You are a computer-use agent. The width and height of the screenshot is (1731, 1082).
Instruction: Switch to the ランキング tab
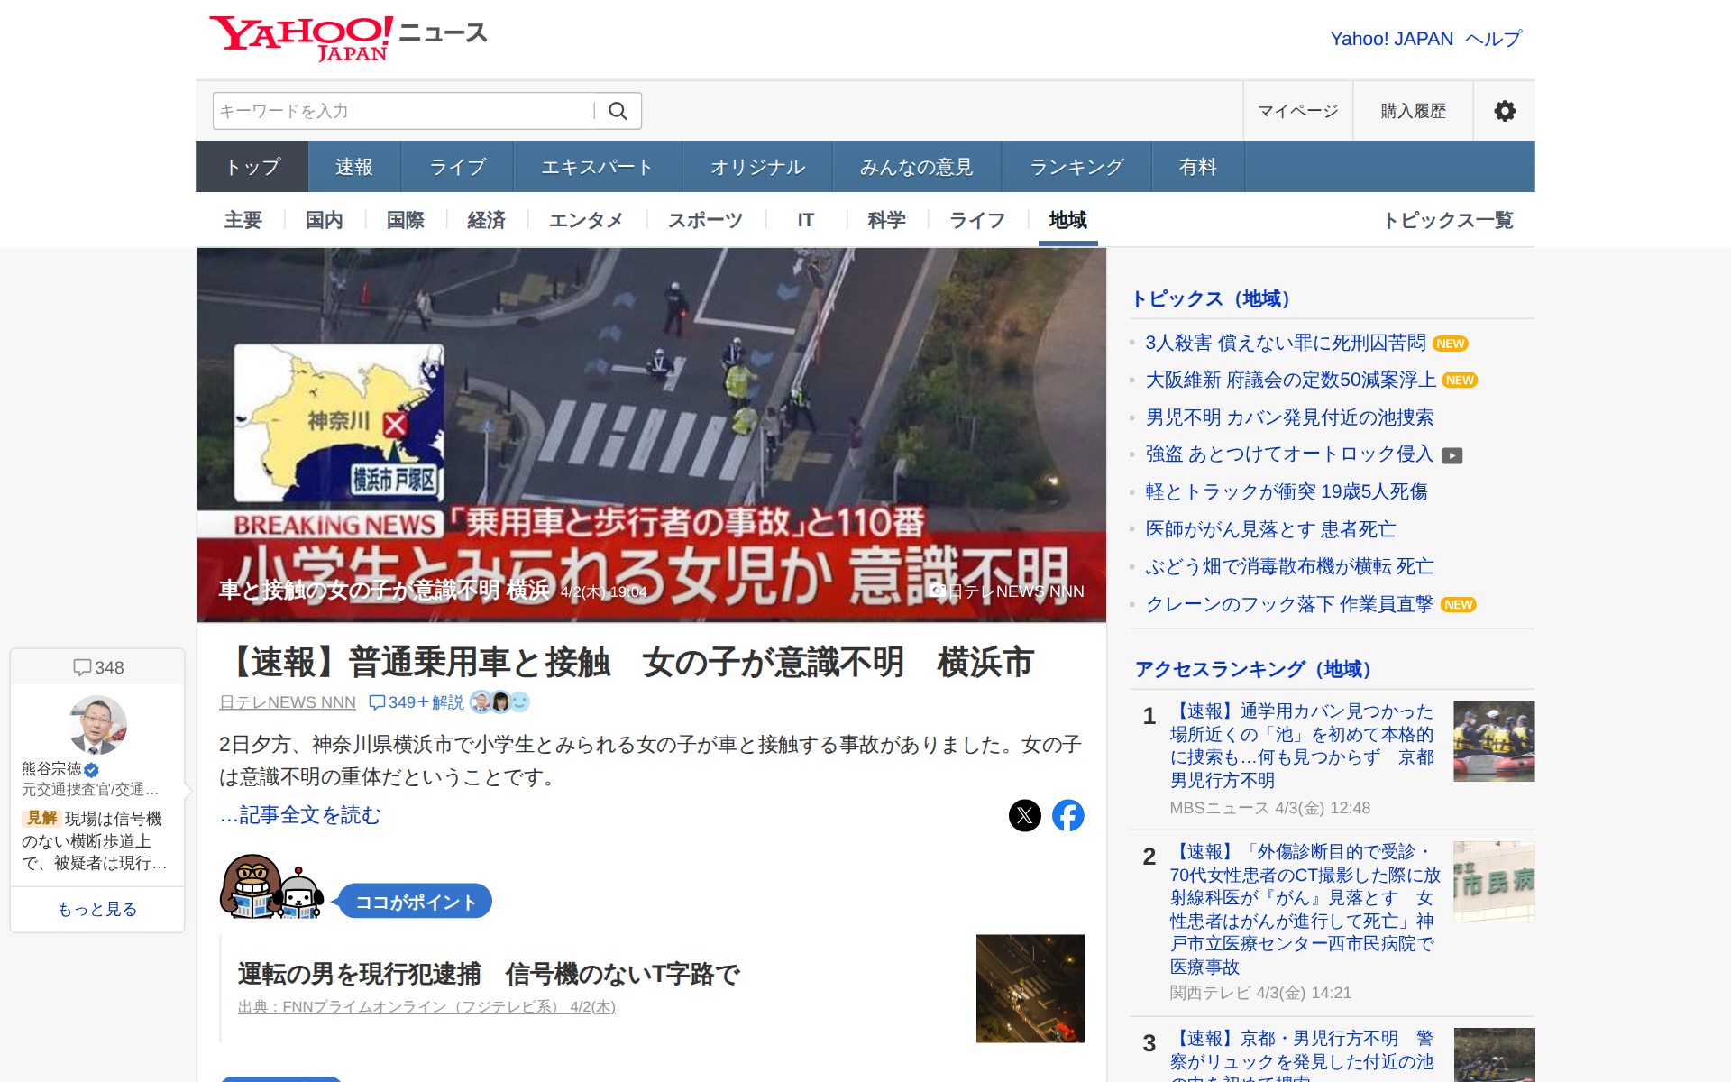[x=1076, y=167]
